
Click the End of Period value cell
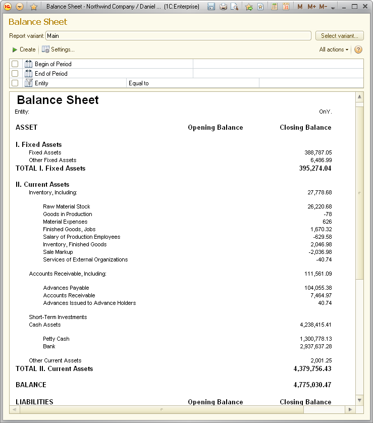(x=278, y=73)
